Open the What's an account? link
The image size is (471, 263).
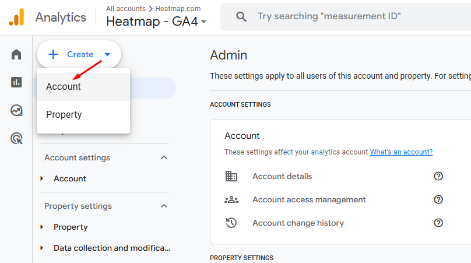click(401, 152)
